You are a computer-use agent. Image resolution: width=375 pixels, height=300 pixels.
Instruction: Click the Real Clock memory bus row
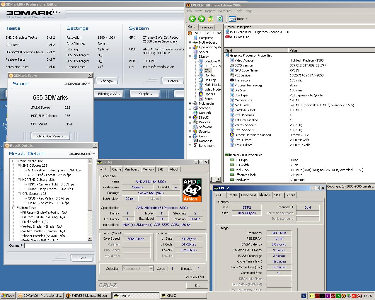[299, 170]
